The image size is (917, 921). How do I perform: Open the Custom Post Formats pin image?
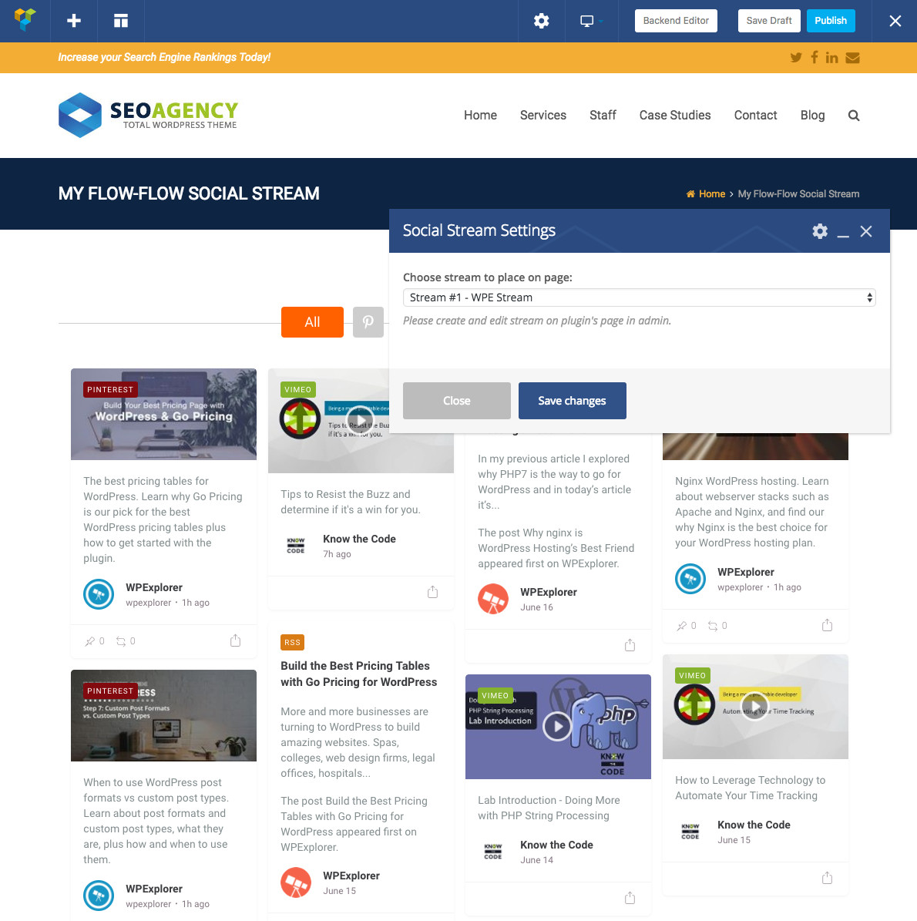click(163, 715)
